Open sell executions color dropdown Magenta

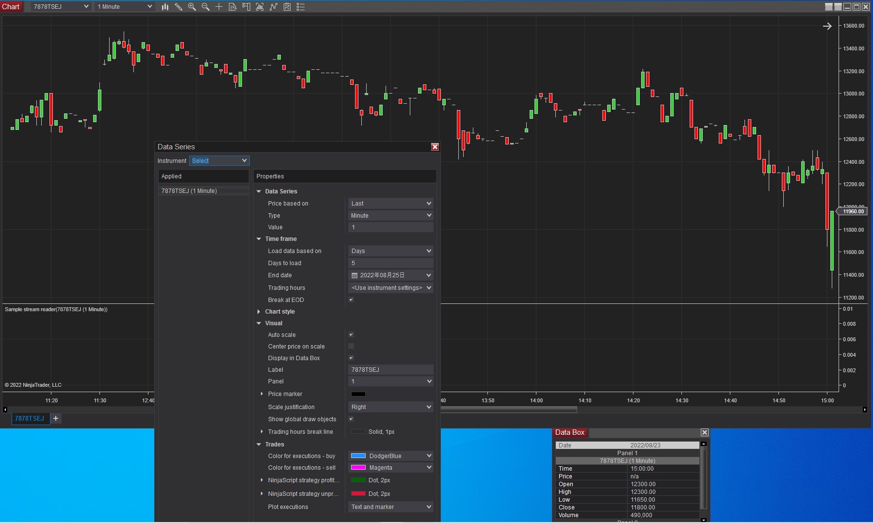391,467
